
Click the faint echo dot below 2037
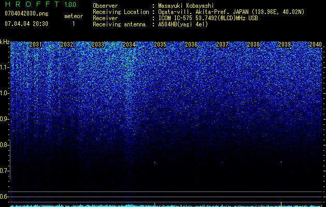[222, 162]
